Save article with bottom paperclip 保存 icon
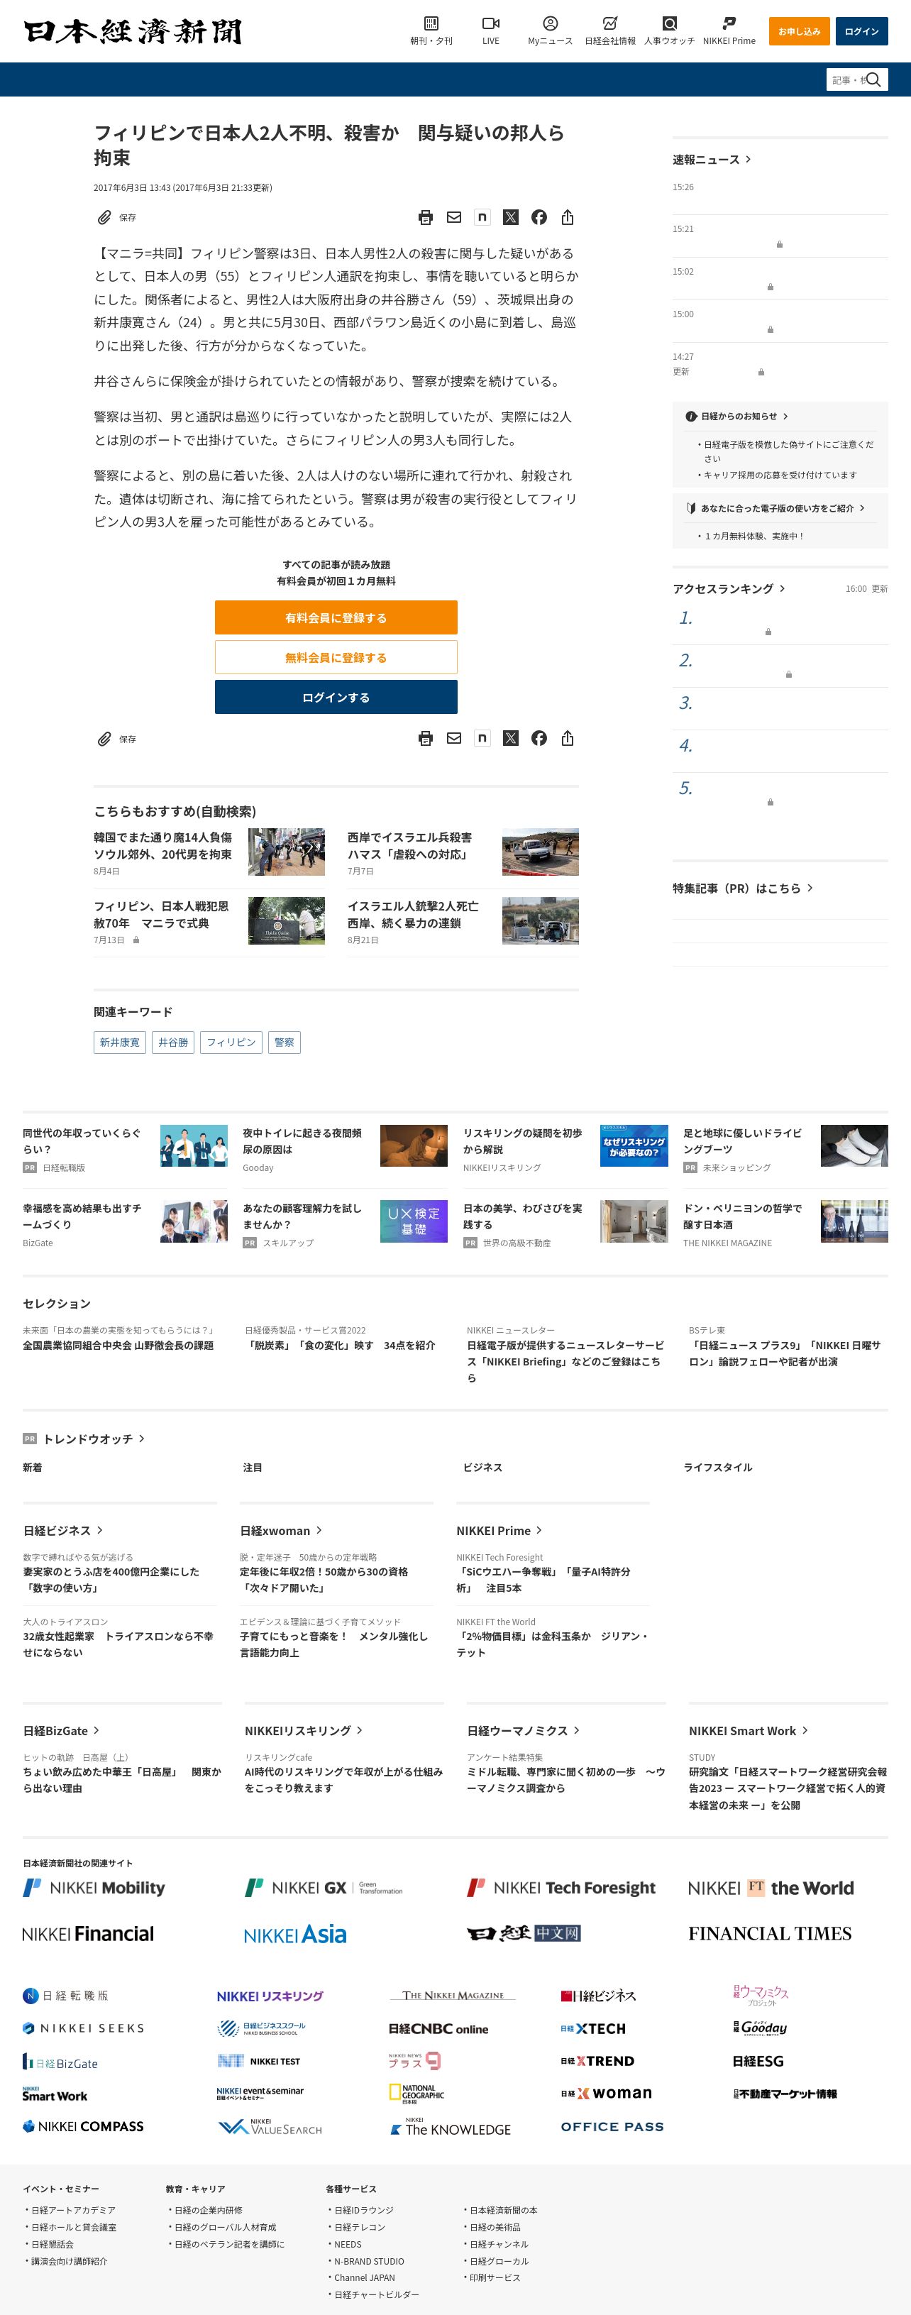Screen dimensions: 911x2315 pos(117,739)
